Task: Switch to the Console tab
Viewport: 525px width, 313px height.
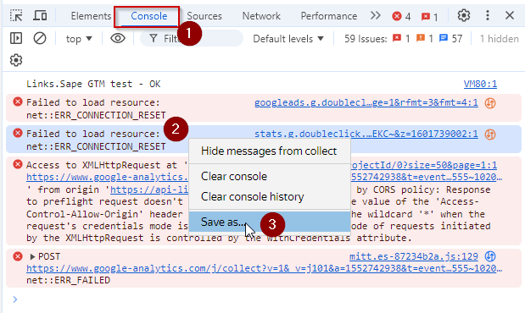Action: click(149, 16)
